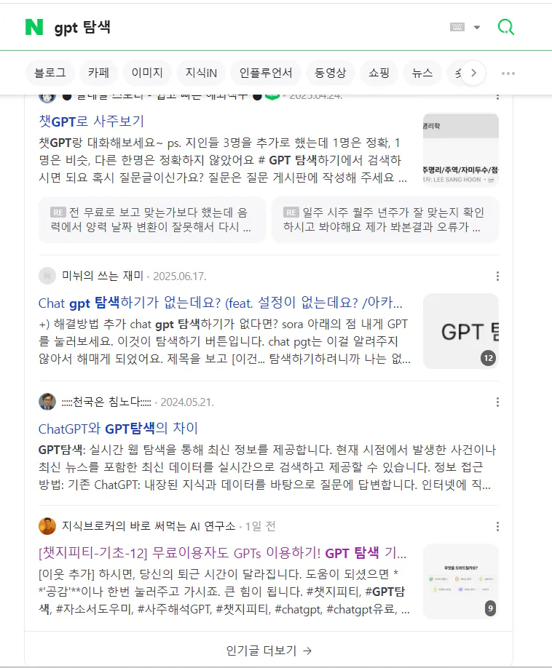Image resolution: width=552 pixels, height=668 pixels.
Task: Open options menu for 미뉘의 쓰는 재미 post
Action: coord(497,277)
